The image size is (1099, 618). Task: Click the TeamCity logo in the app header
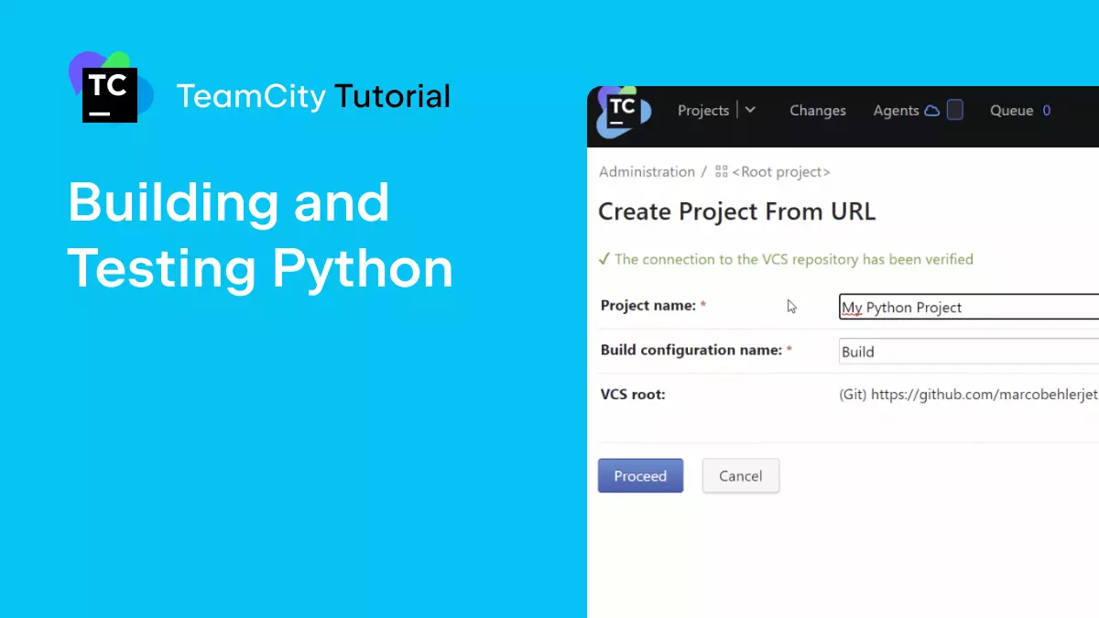623,111
